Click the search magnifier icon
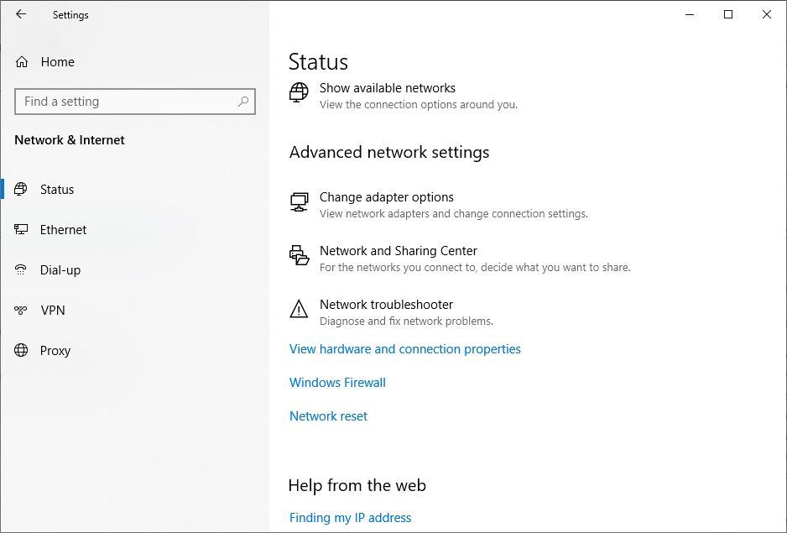787x533 pixels. (x=243, y=102)
